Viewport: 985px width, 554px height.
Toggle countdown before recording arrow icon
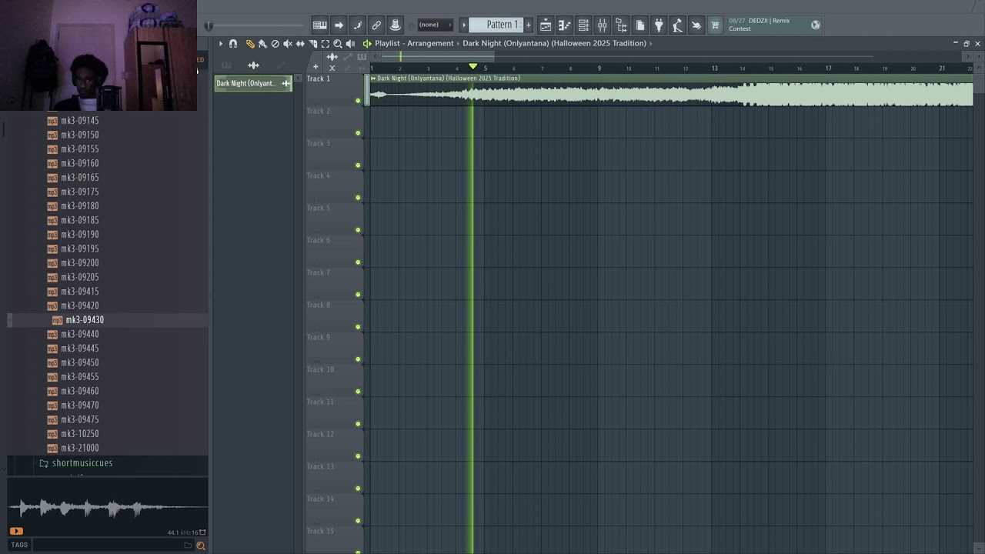click(x=339, y=25)
